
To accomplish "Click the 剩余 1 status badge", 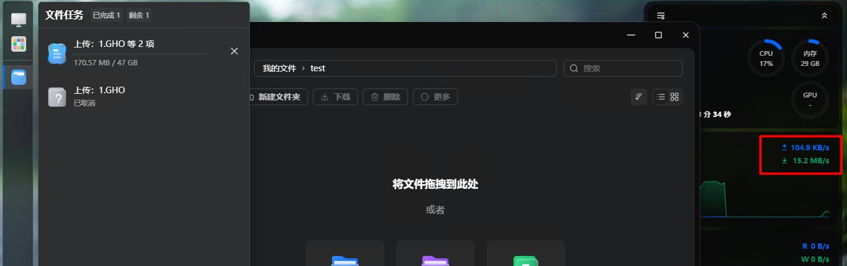I will pyautogui.click(x=139, y=15).
